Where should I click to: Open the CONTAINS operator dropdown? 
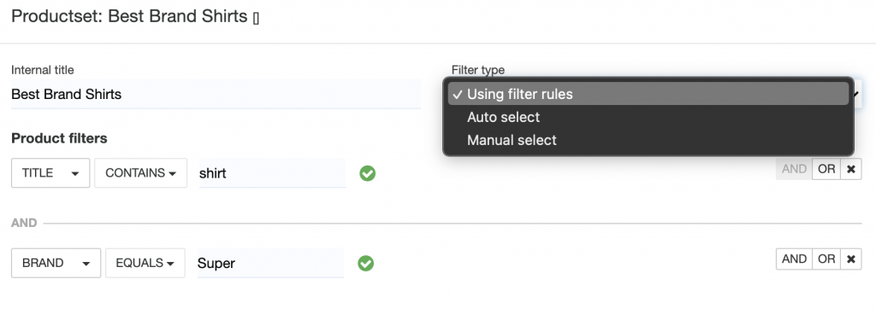[x=141, y=173]
